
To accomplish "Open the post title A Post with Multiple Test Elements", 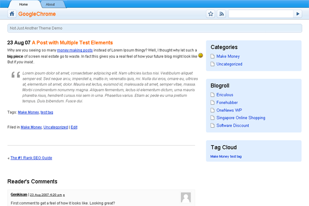I will (x=72, y=43).
